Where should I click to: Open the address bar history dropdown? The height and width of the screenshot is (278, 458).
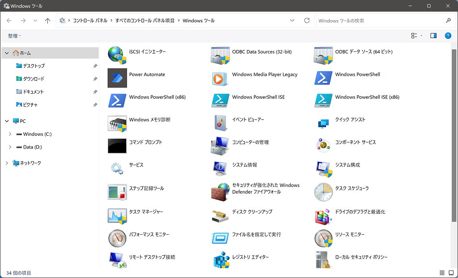pos(292,21)
